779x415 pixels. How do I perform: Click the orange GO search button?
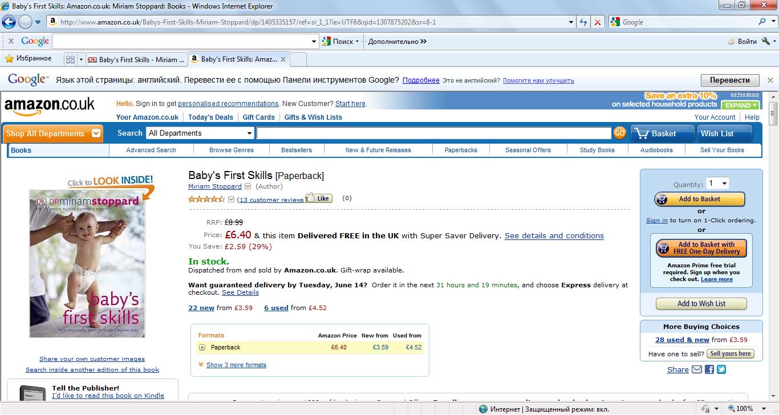(619, 133)
